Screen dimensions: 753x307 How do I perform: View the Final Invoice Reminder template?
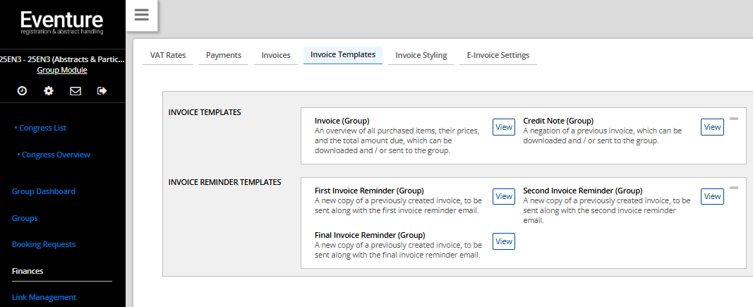(x=504, y=241)
